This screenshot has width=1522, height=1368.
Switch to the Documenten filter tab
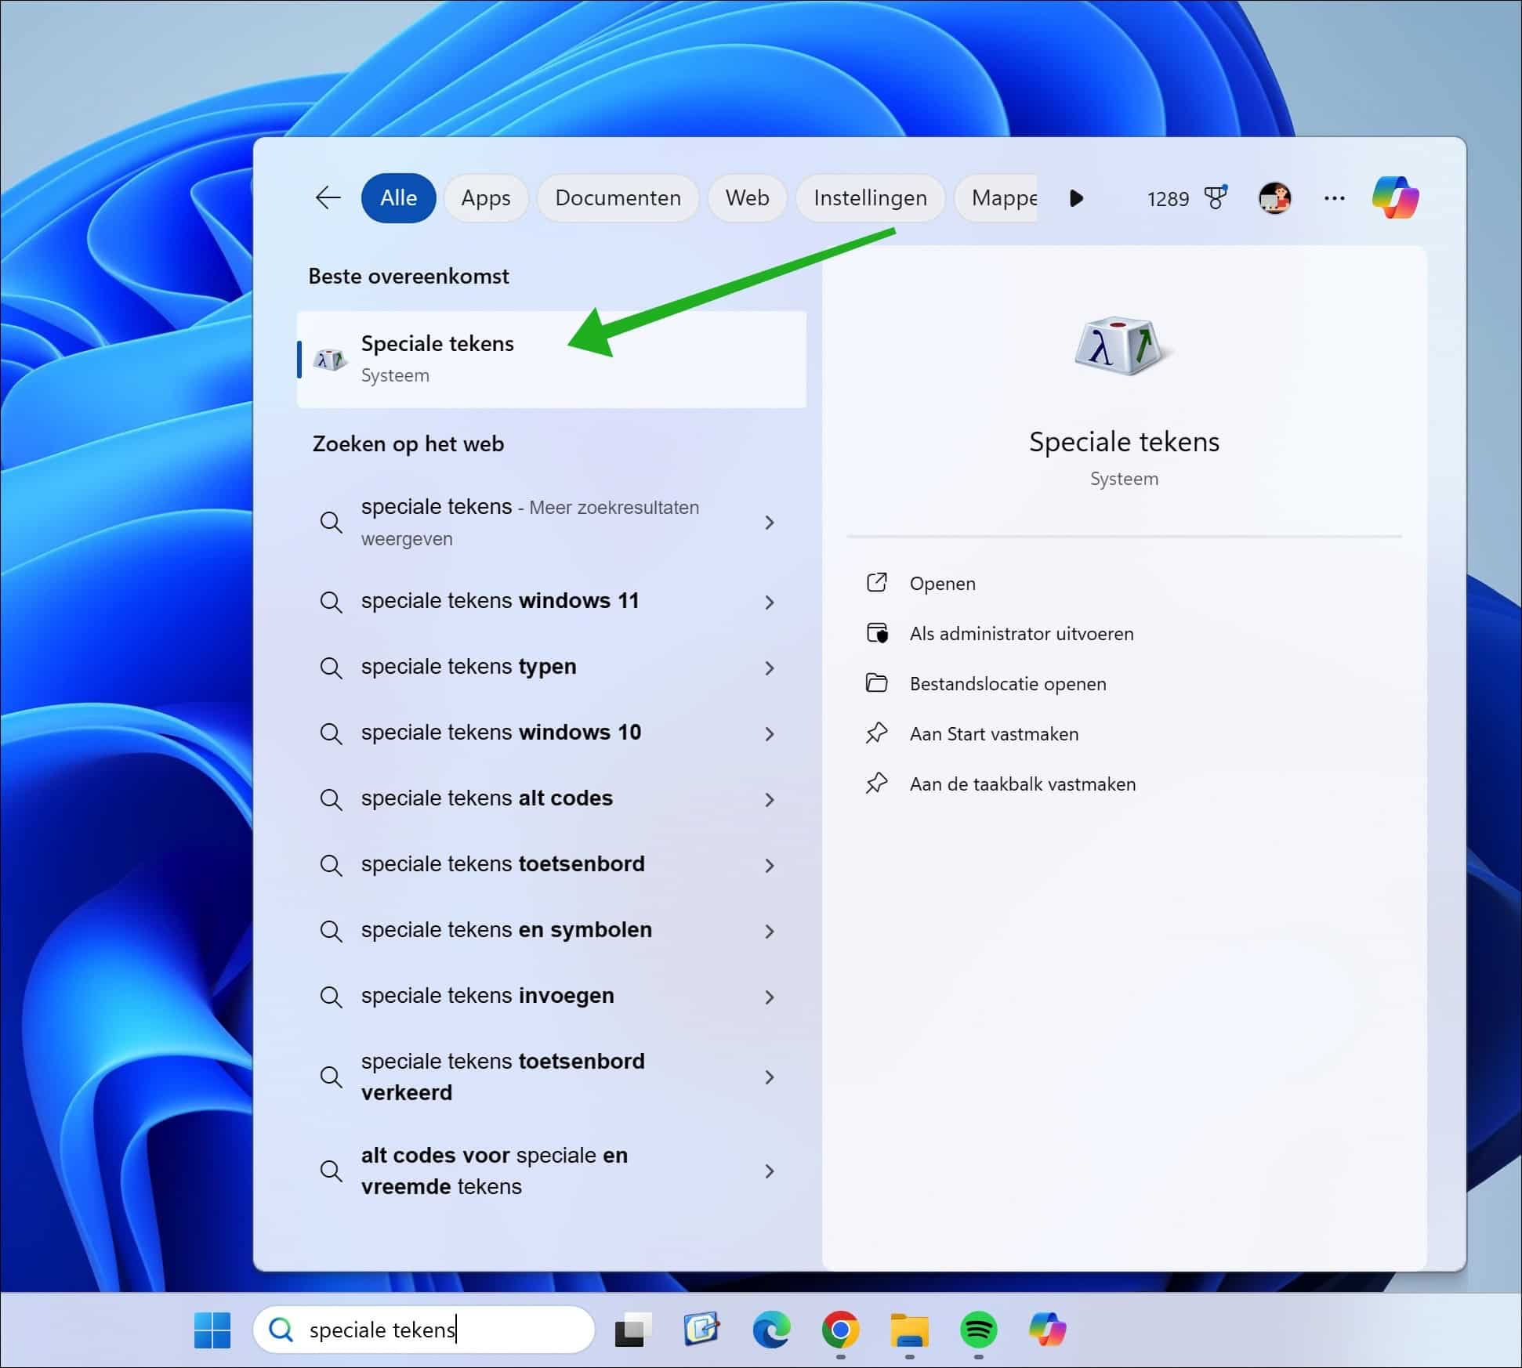pos(618,198)
